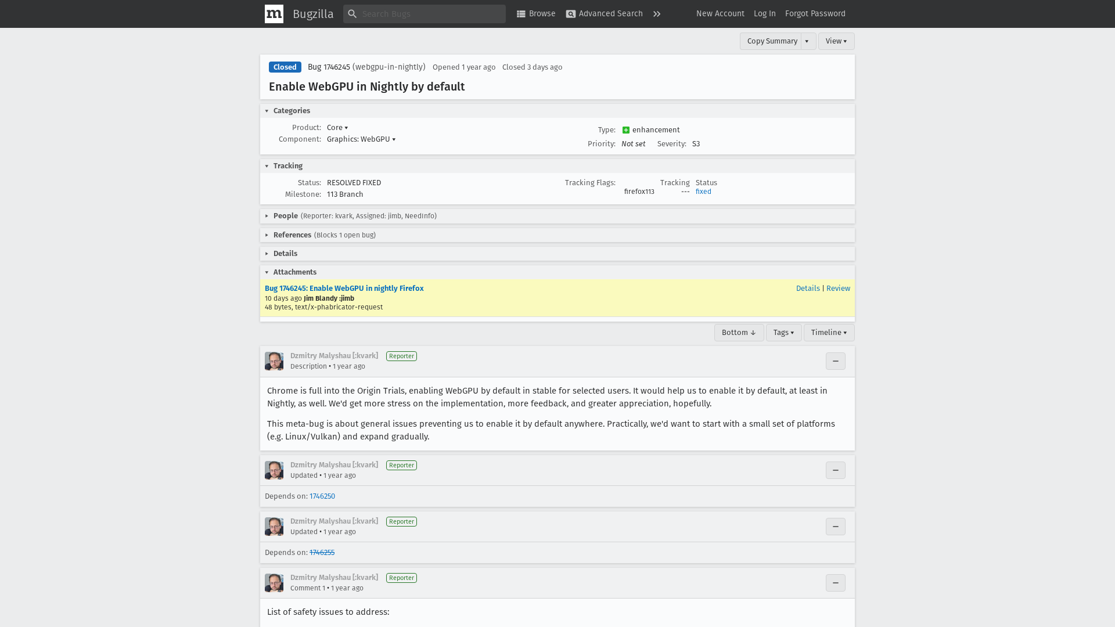Click the Search Bugs input field
The height and width of the screenshot is (627, 1115).
[425, 14]
